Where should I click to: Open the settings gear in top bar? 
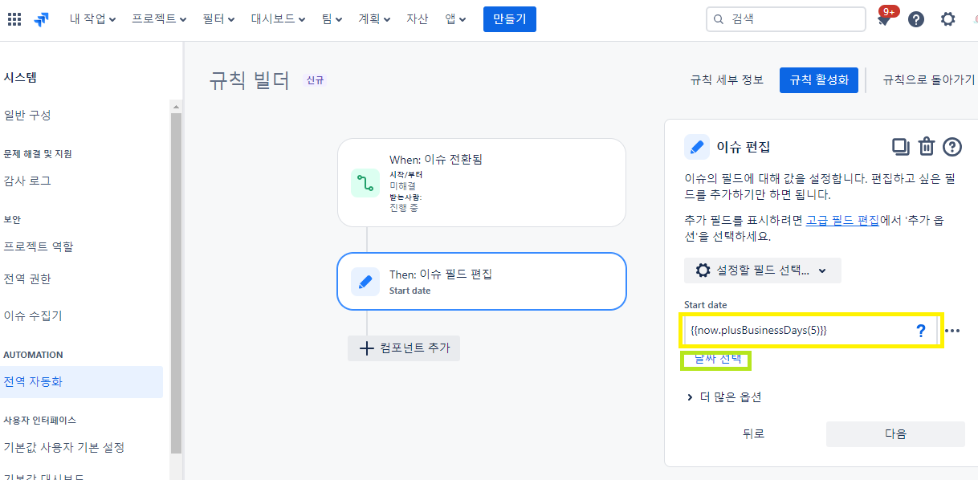click(x=948, y=19)
